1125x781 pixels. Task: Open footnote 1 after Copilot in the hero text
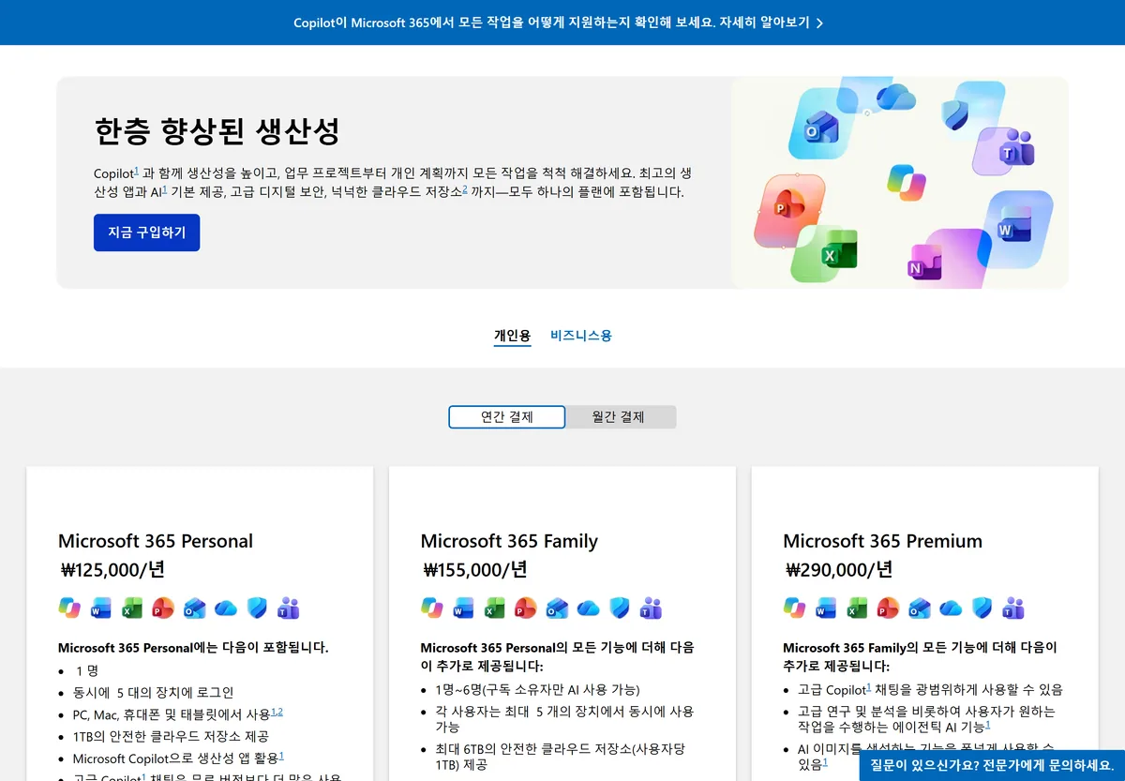(137, 171)
